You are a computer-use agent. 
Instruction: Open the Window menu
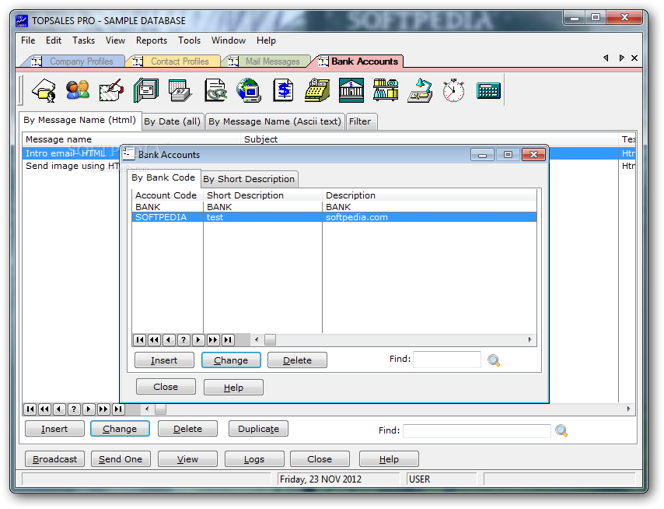229,40
